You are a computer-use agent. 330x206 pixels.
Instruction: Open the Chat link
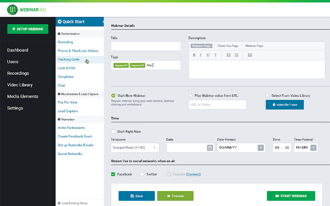(x=61, y=85)
